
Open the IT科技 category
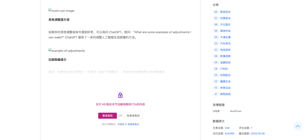tap(224, 69)
